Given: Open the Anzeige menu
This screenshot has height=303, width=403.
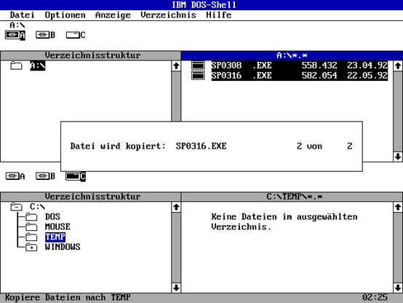Looking at the screenshot, I should [113, 15].
